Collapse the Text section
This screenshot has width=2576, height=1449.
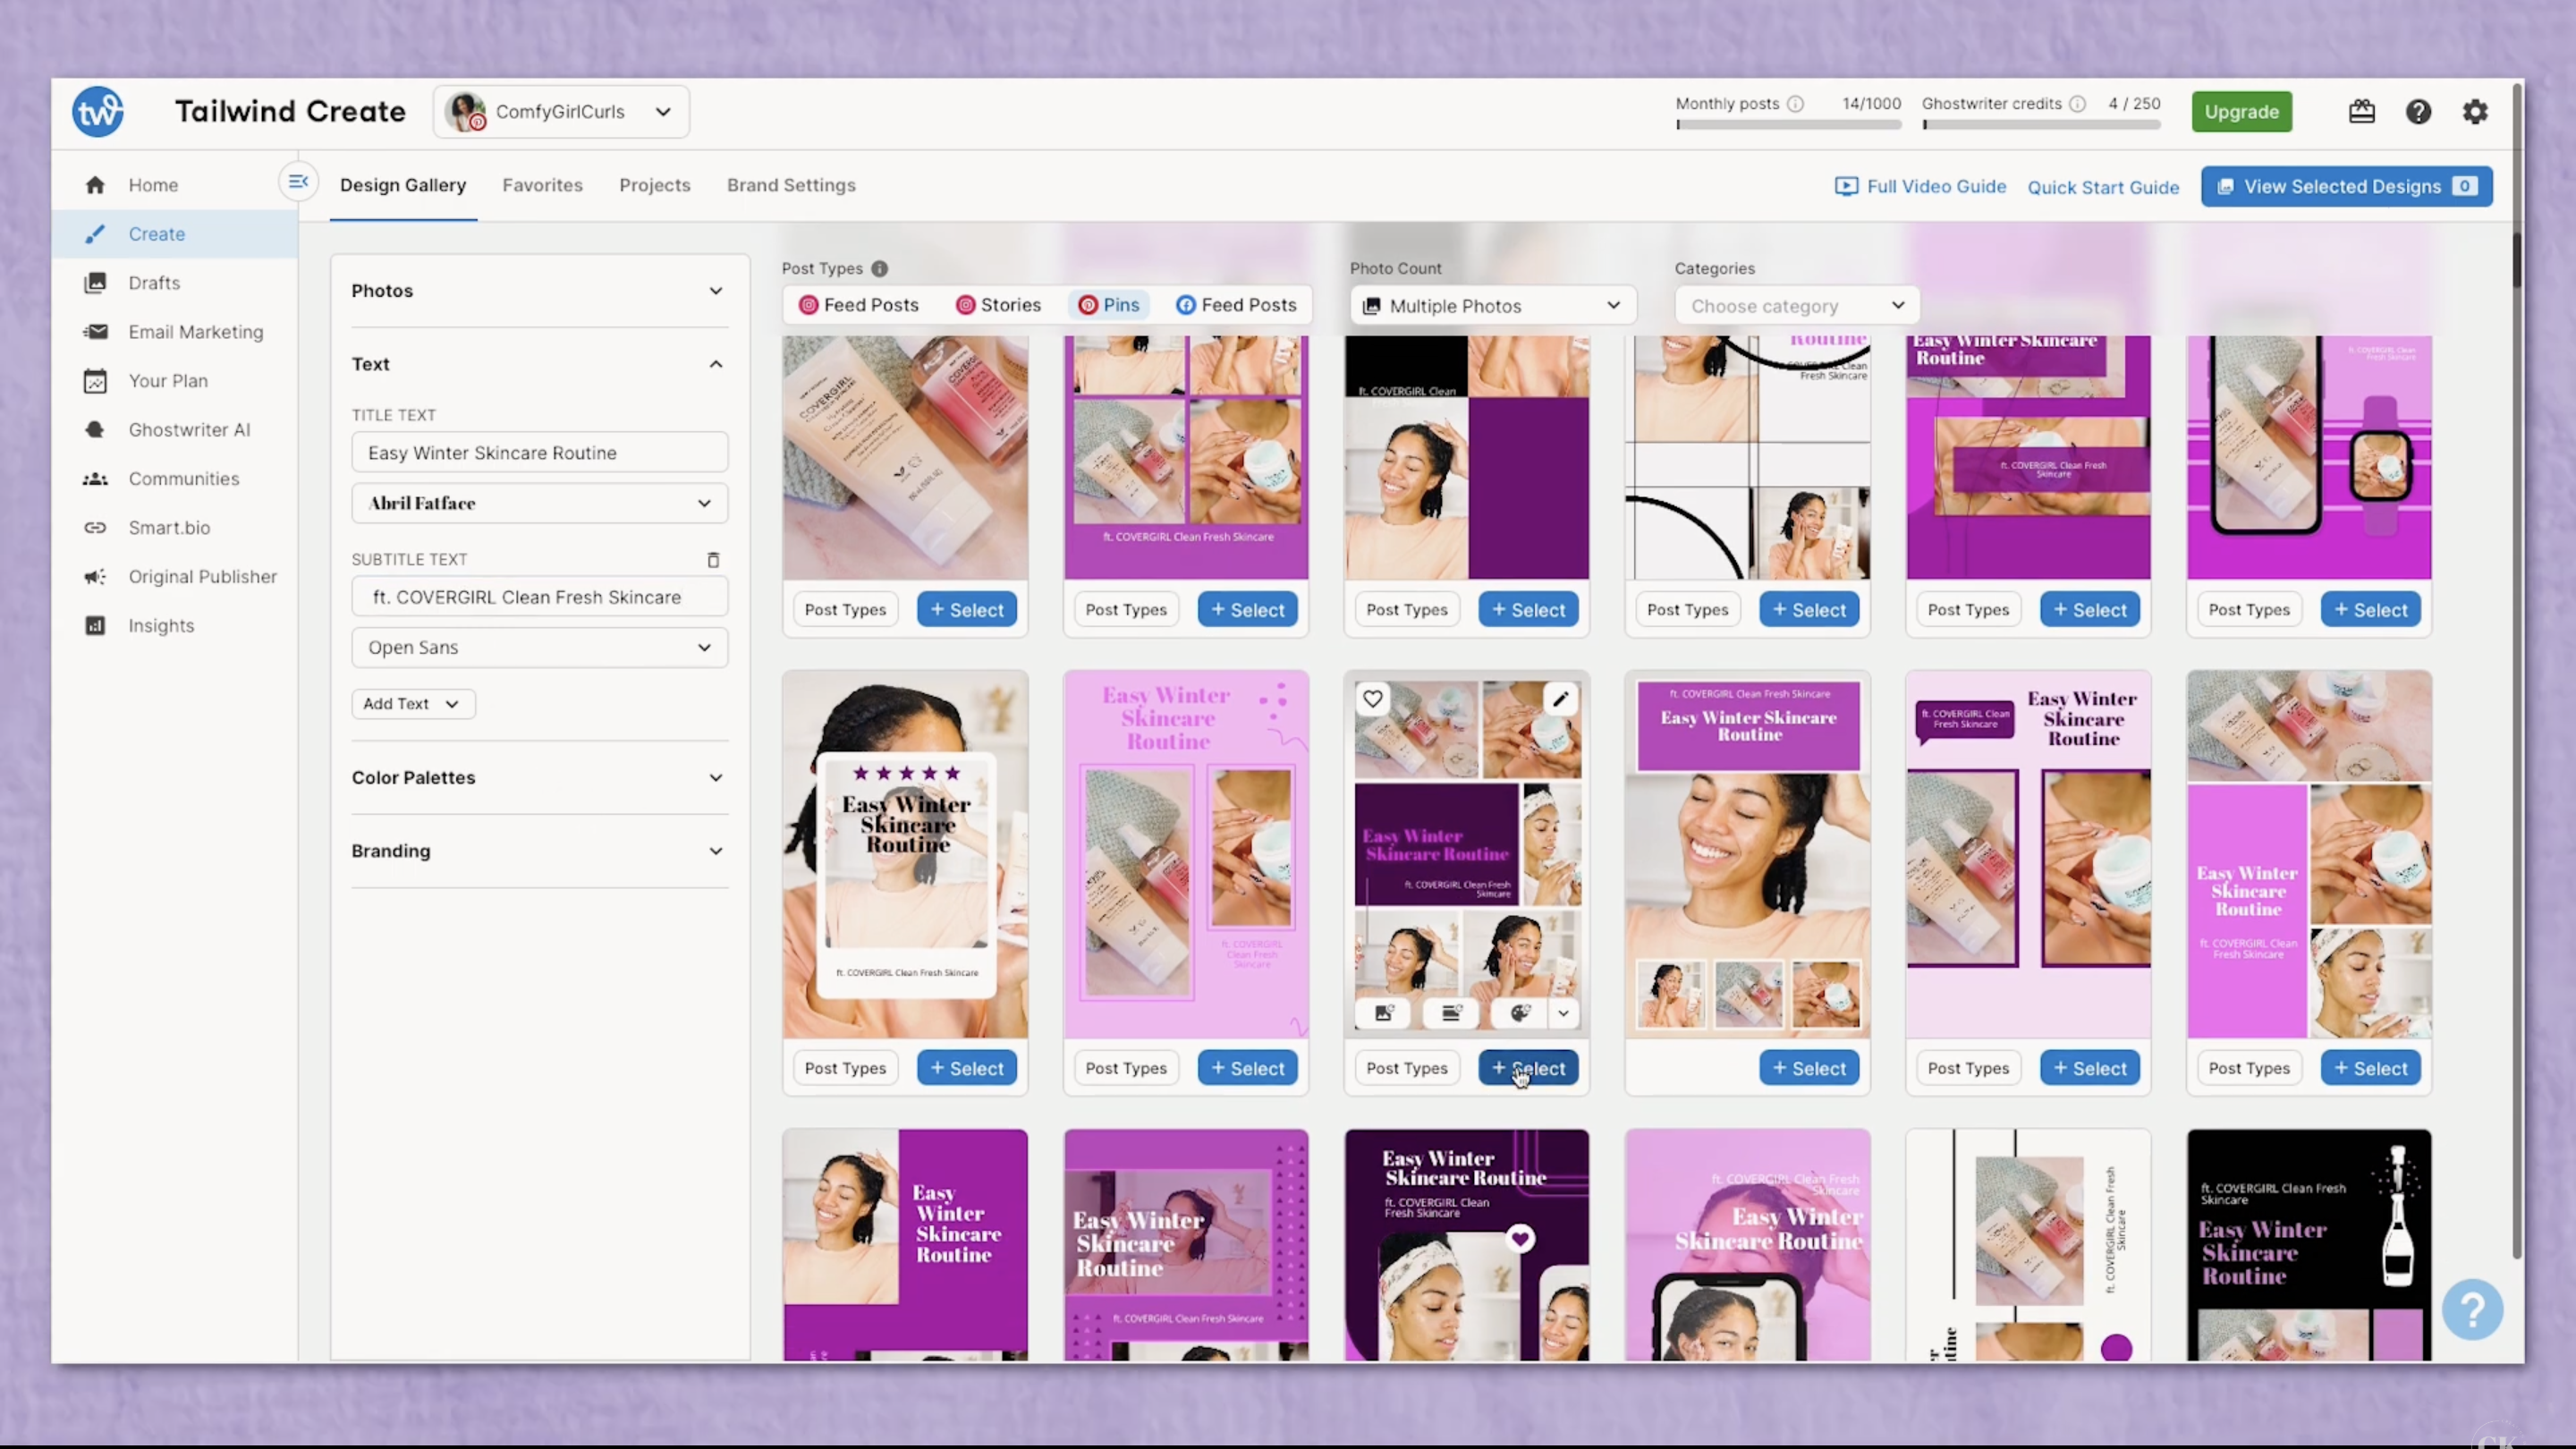(x=539, y=364)
